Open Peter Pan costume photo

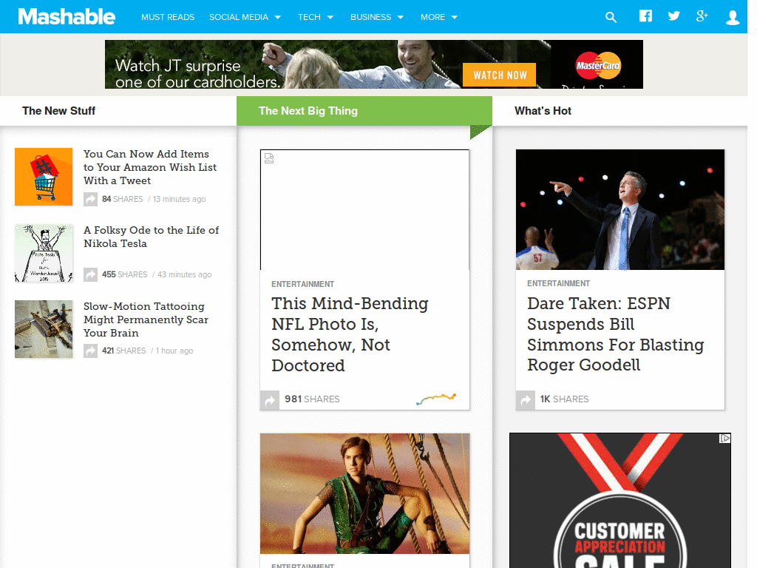tap(364, 493)
